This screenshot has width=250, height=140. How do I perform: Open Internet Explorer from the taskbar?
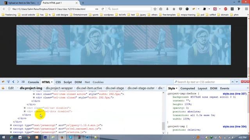[11, 137]
